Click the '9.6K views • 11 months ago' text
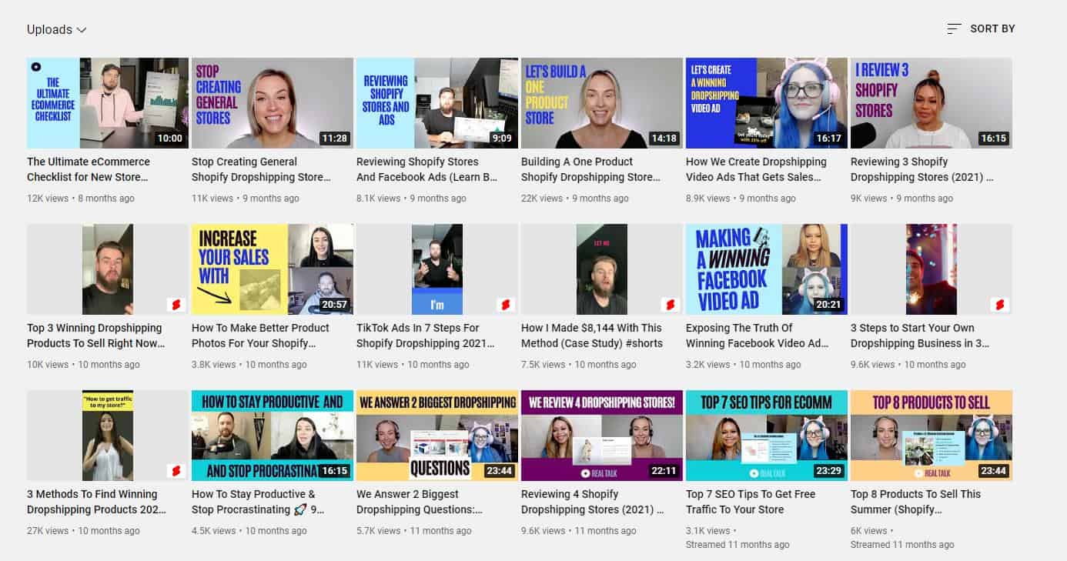Image resolution: width=1067 pixels, height=561 pixels. 579,531
